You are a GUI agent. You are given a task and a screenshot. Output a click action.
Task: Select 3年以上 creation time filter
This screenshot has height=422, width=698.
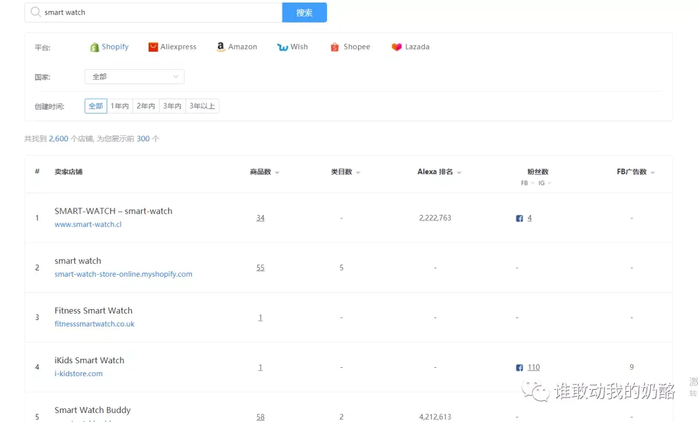202,106
